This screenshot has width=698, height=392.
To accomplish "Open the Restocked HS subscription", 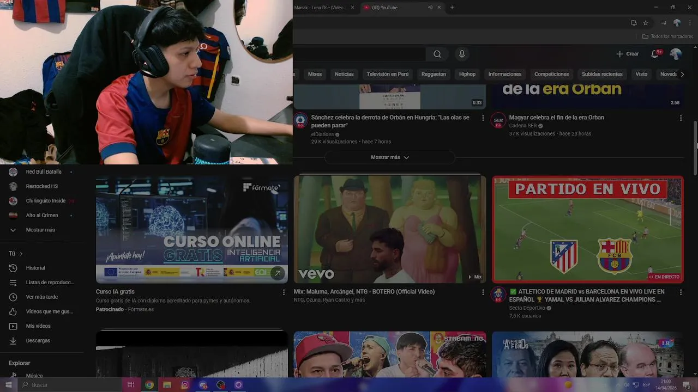I will point(41,186).
